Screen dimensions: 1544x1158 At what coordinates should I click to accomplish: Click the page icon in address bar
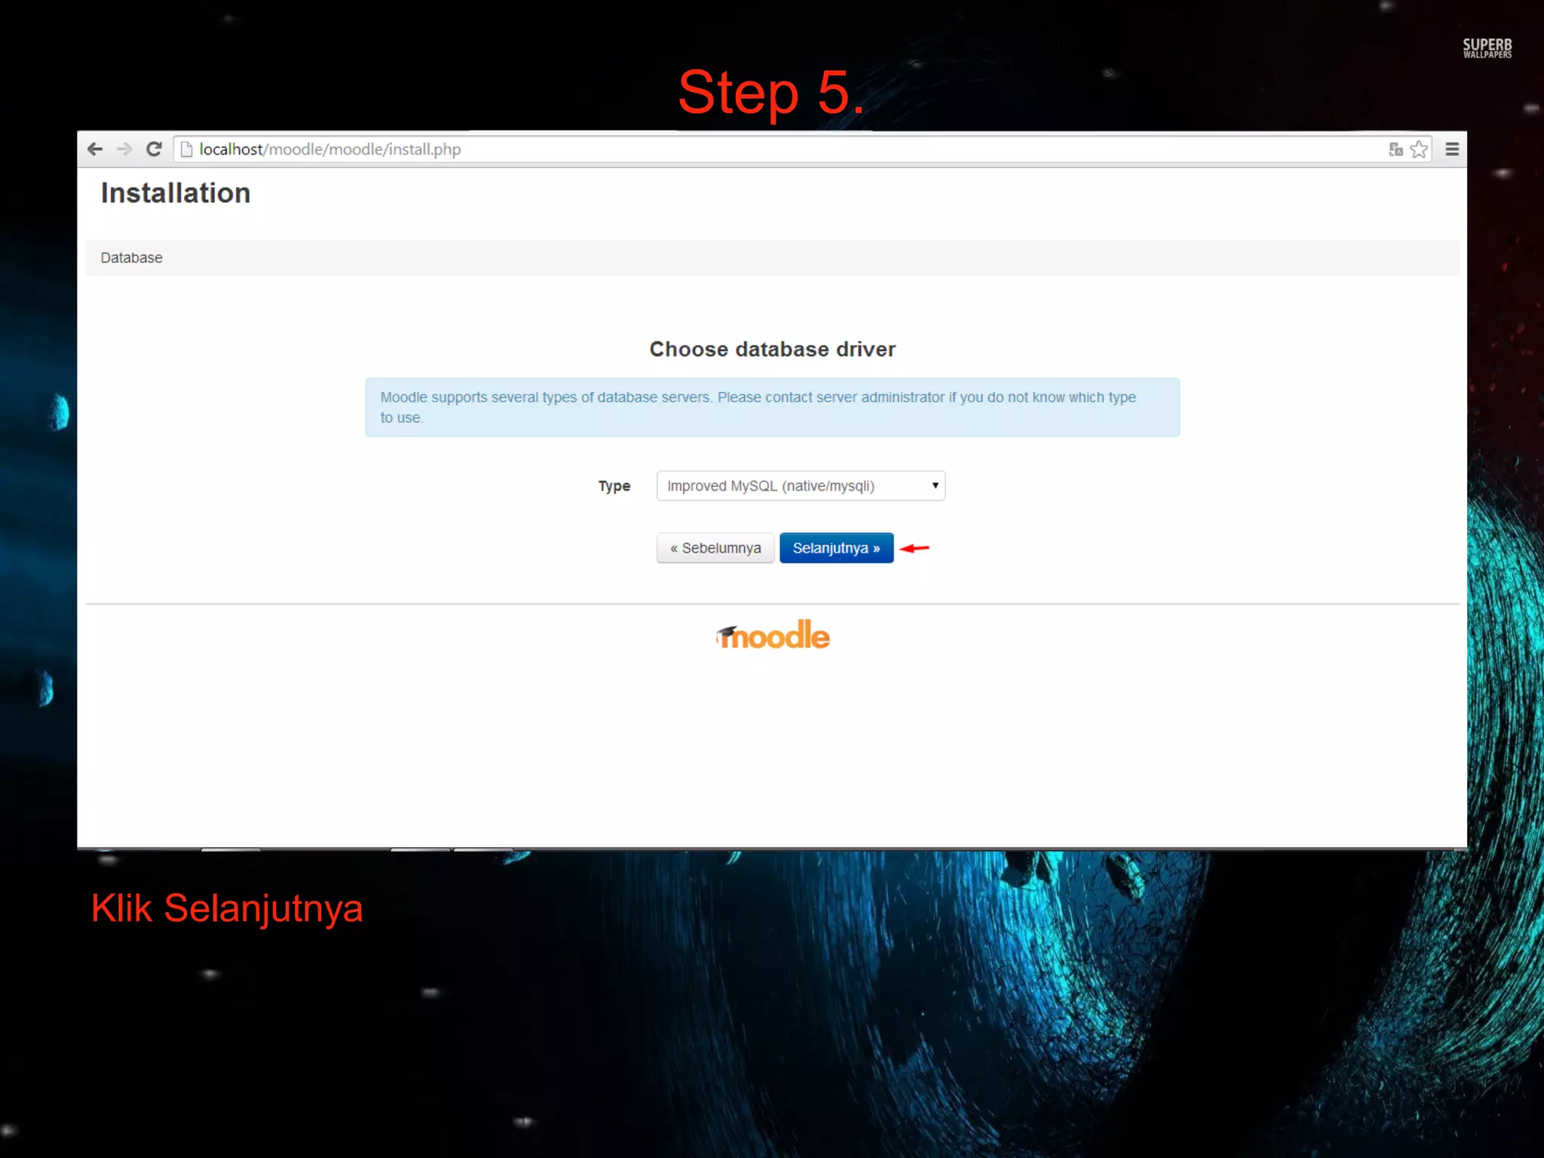(186, 149)
